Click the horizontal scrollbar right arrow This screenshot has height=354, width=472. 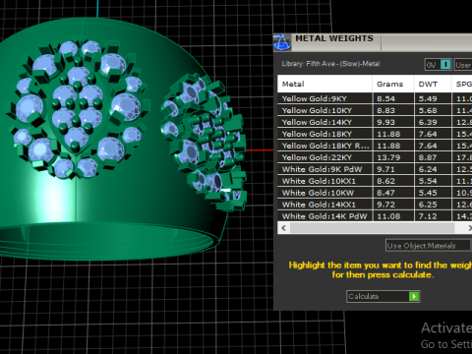(x=469, y=228)
